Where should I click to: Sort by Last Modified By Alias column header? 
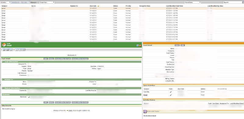[x=215, y=6]
